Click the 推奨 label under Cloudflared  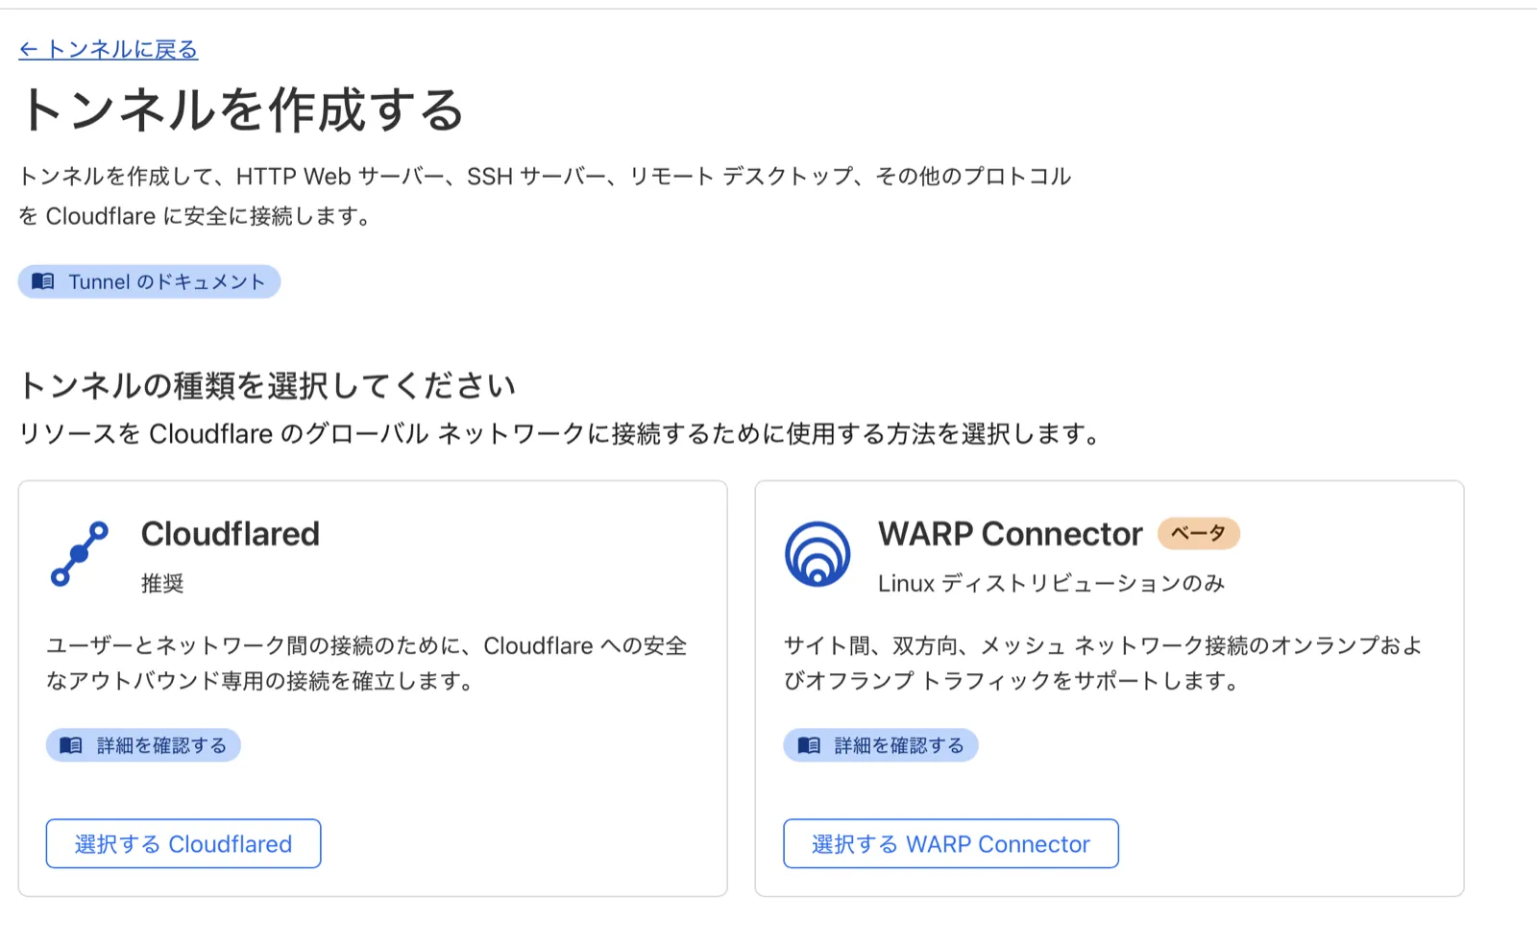(x=162, y=583)
